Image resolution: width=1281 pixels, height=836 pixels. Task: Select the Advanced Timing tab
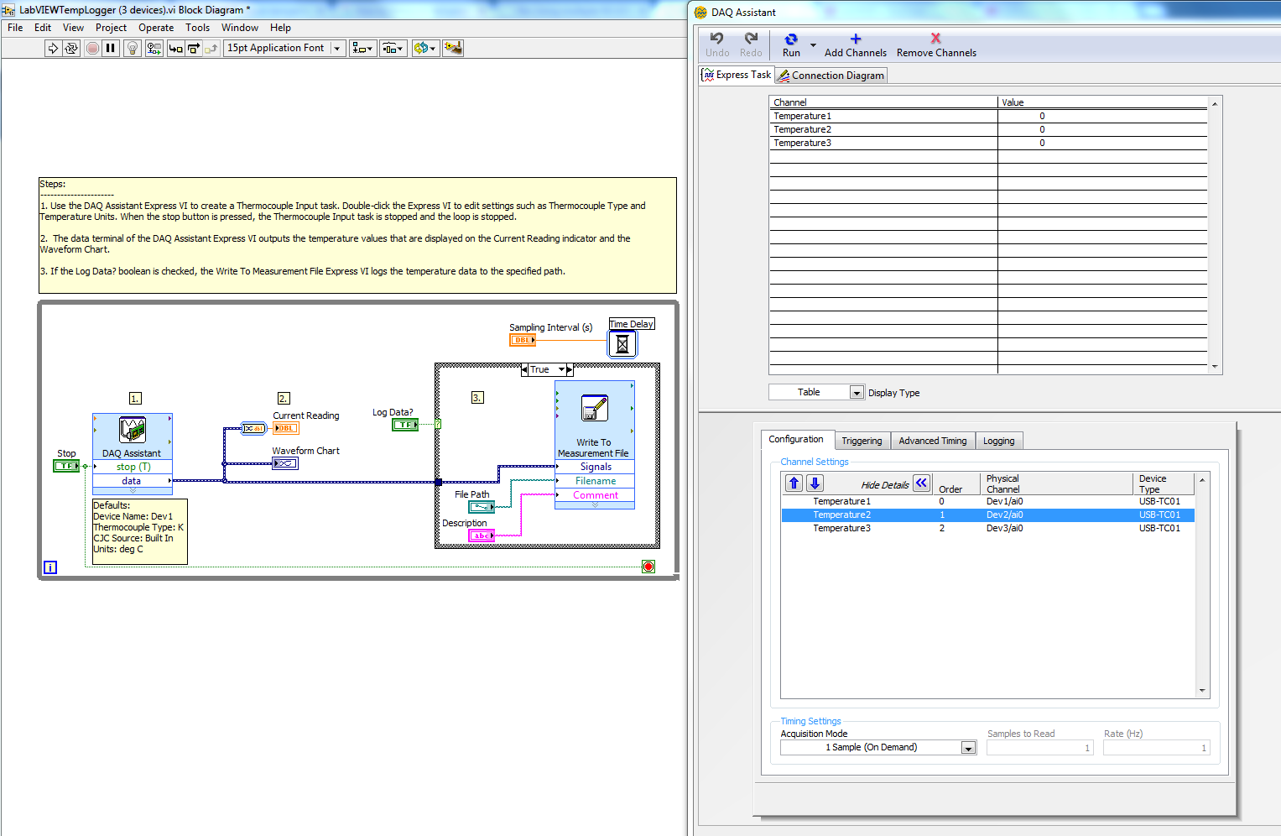(x=933, y=441)
